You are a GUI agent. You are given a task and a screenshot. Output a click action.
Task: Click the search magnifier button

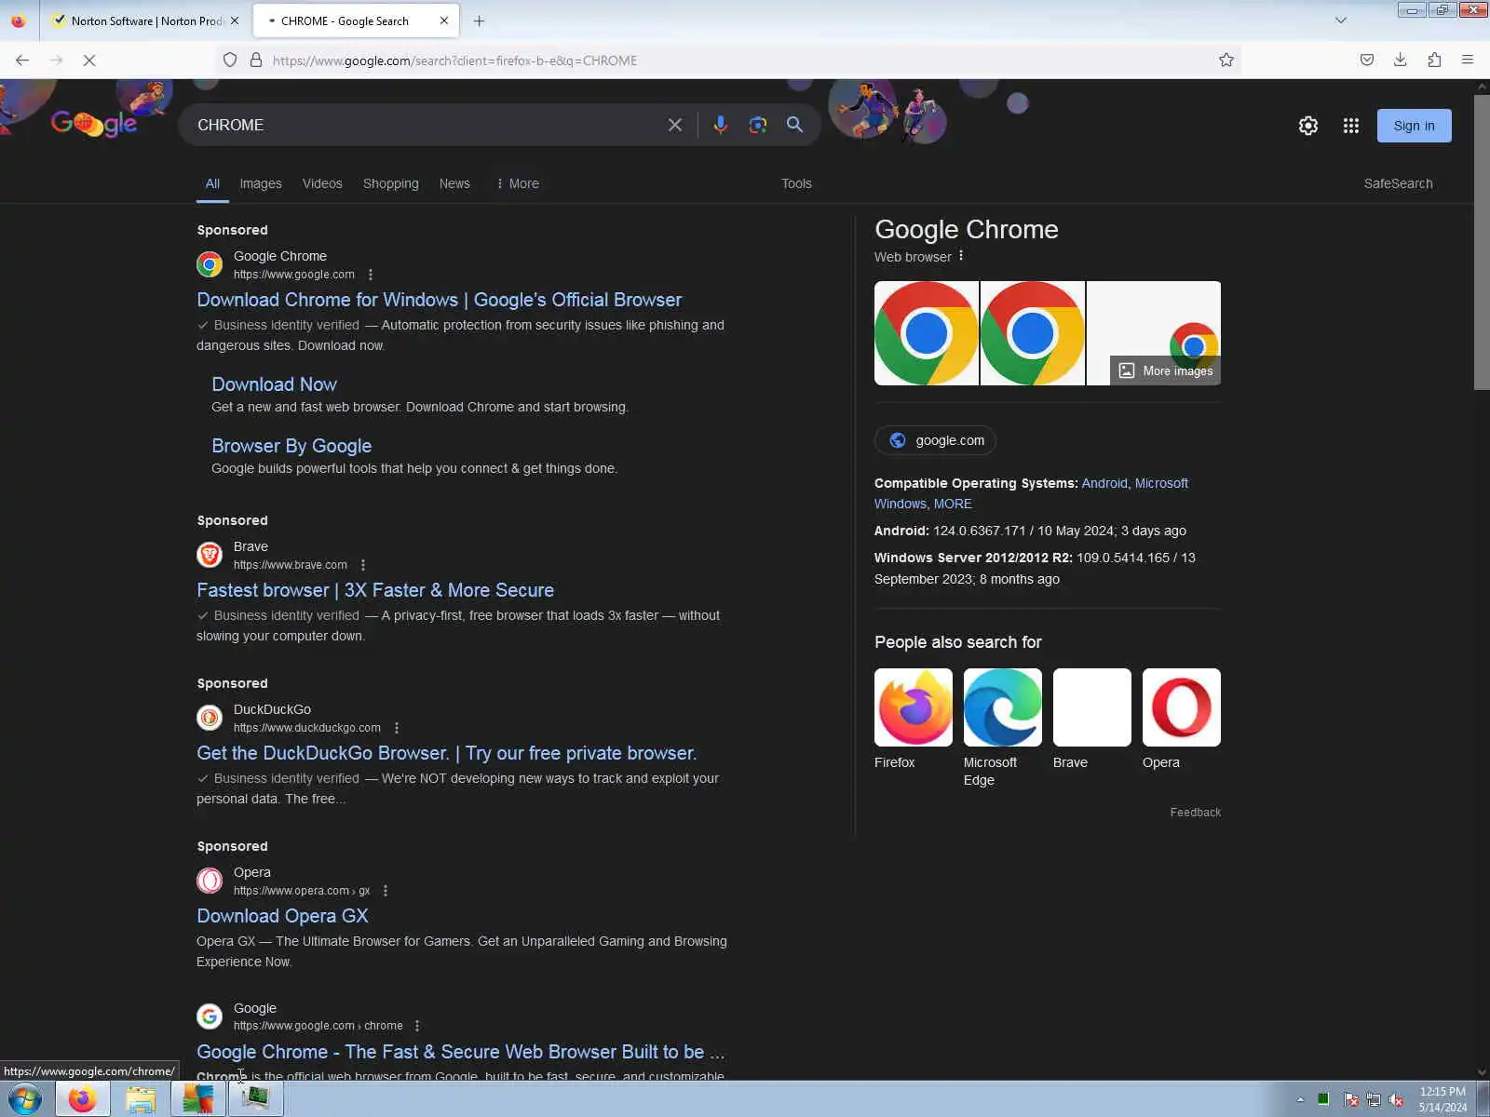[794, 125]
